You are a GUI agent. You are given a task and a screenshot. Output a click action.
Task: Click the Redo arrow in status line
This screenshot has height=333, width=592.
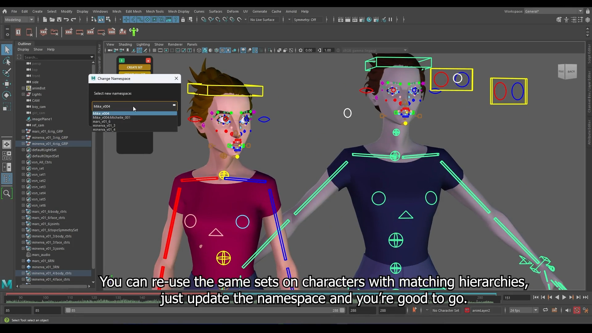(73, 19)
